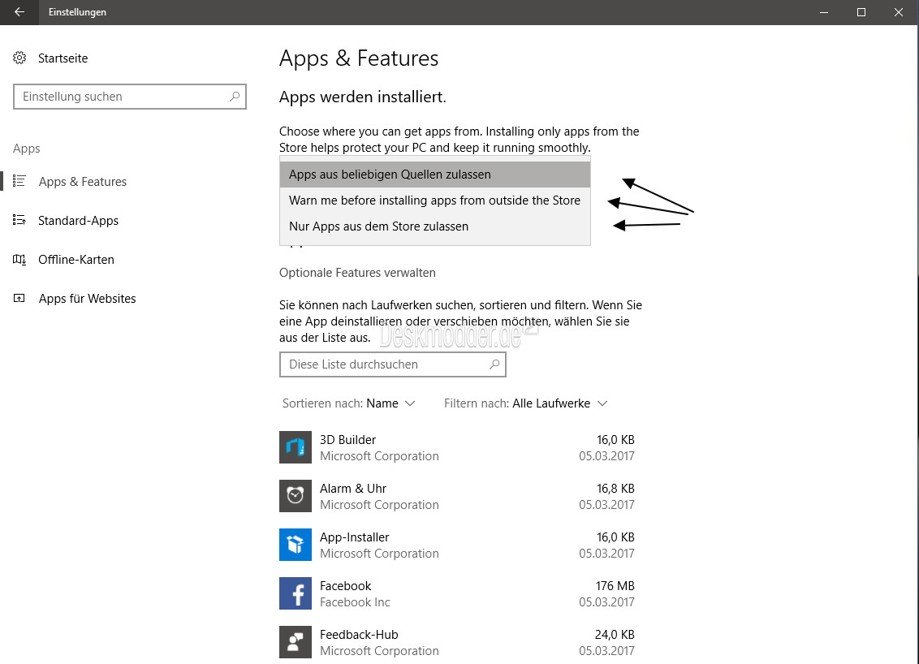Click the Apps & Features list icon in sidebar

click(19, 181)
